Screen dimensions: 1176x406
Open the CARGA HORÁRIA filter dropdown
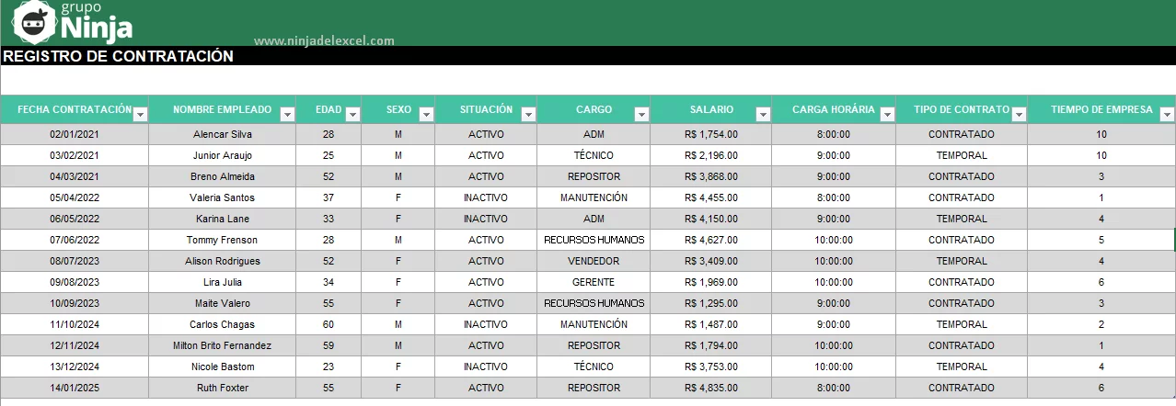[x=887, y=115]
